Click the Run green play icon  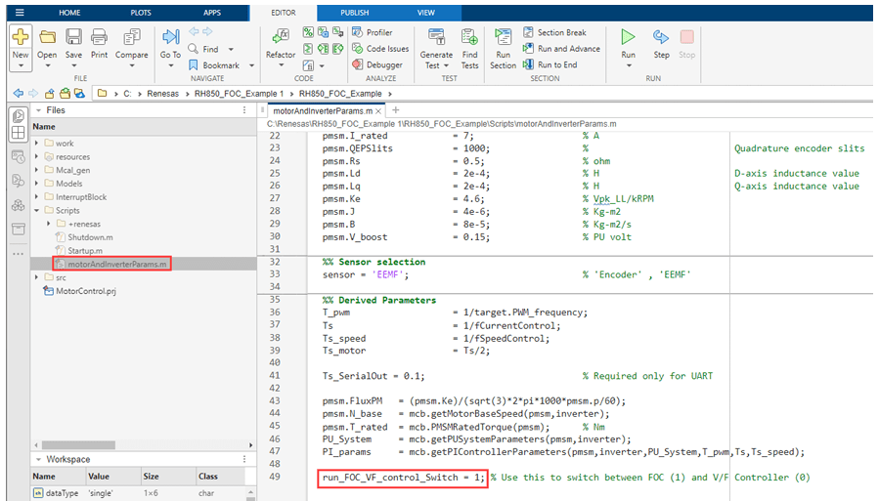click(628, 37)
